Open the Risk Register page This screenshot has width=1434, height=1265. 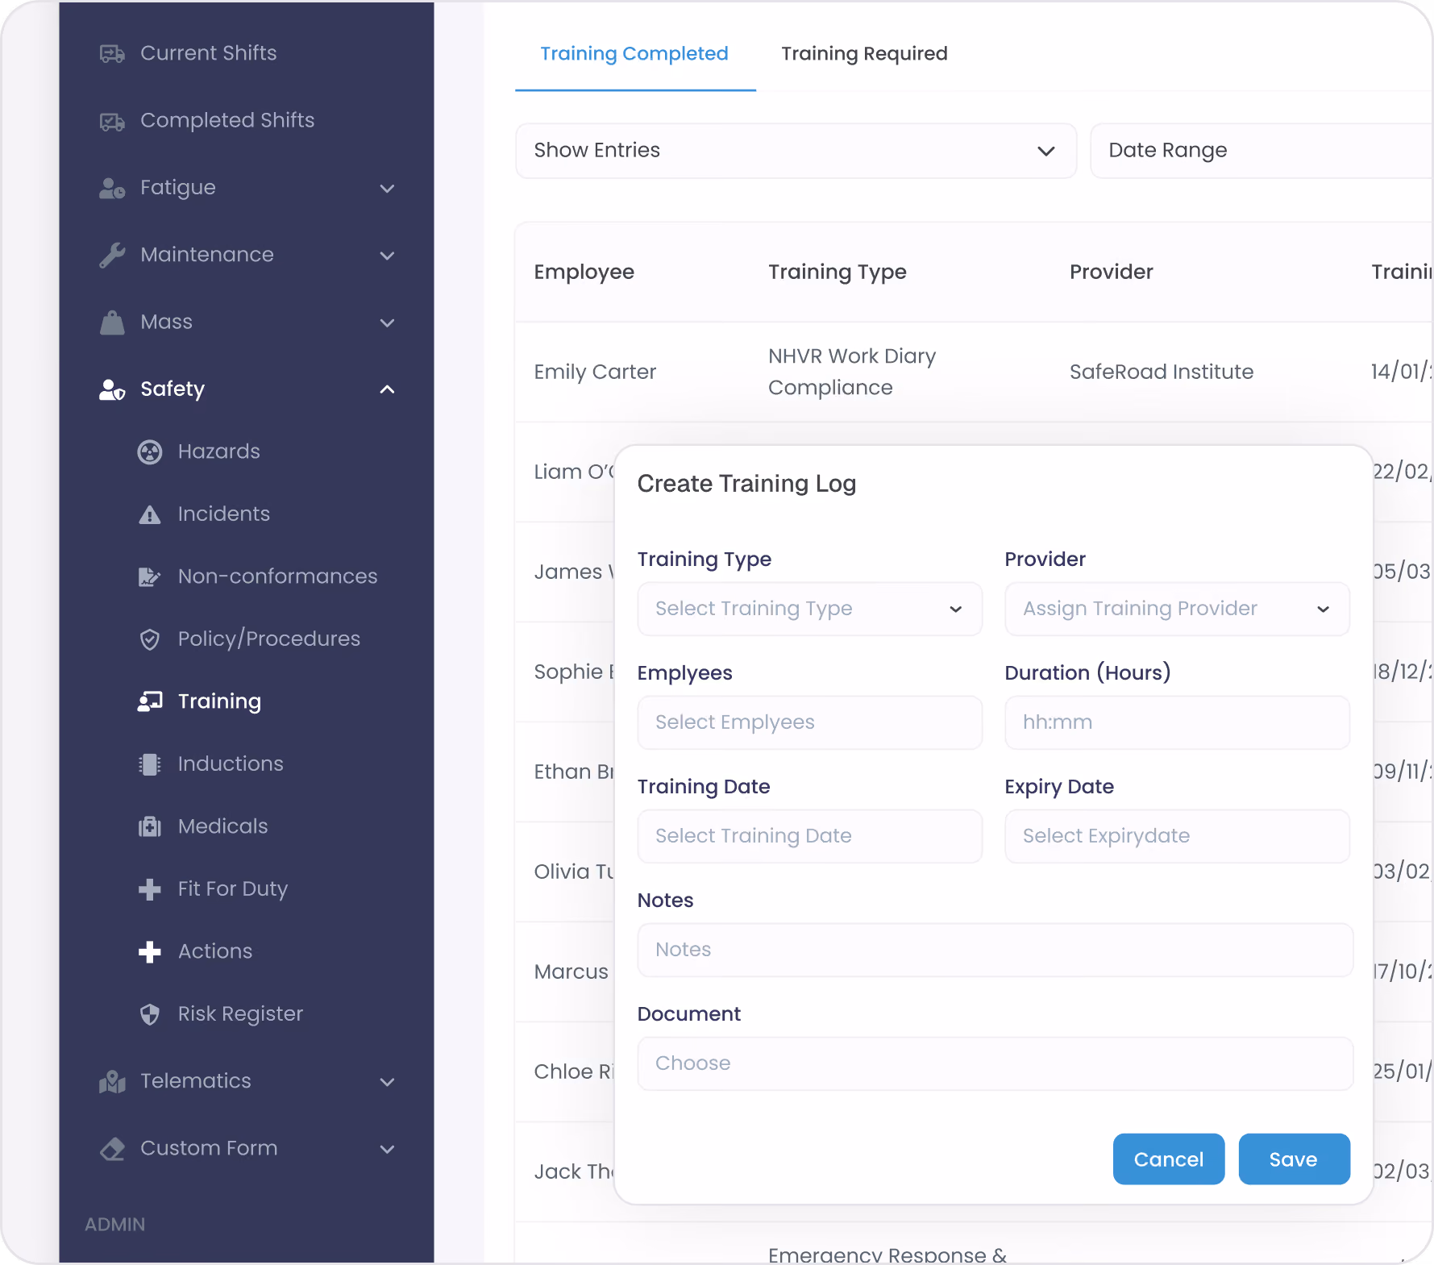[x=241, y=1014]
